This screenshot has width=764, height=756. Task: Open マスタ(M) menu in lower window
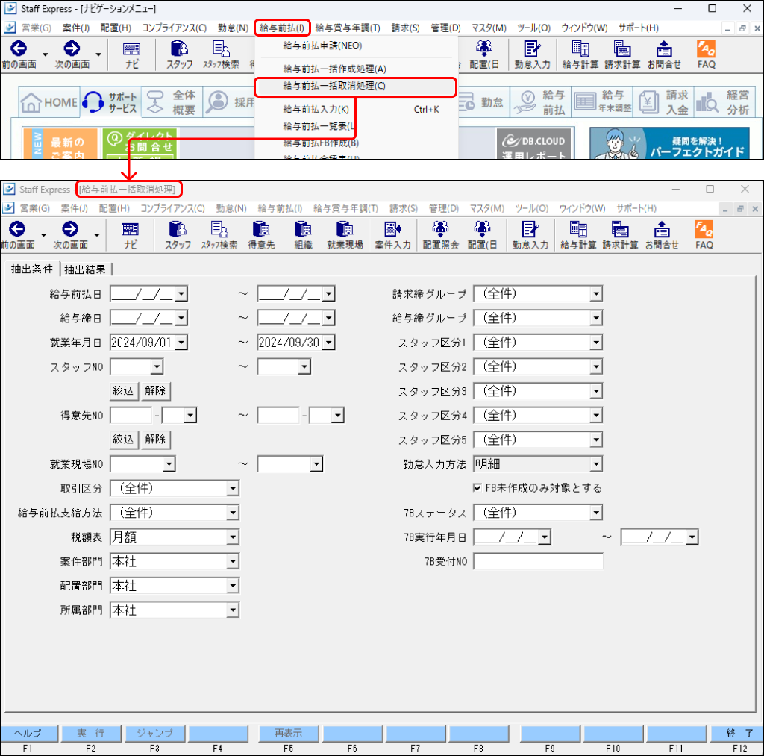pos(486,209)
